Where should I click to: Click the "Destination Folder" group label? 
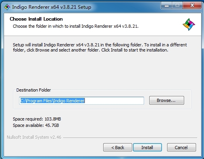[x=33, y=90]
